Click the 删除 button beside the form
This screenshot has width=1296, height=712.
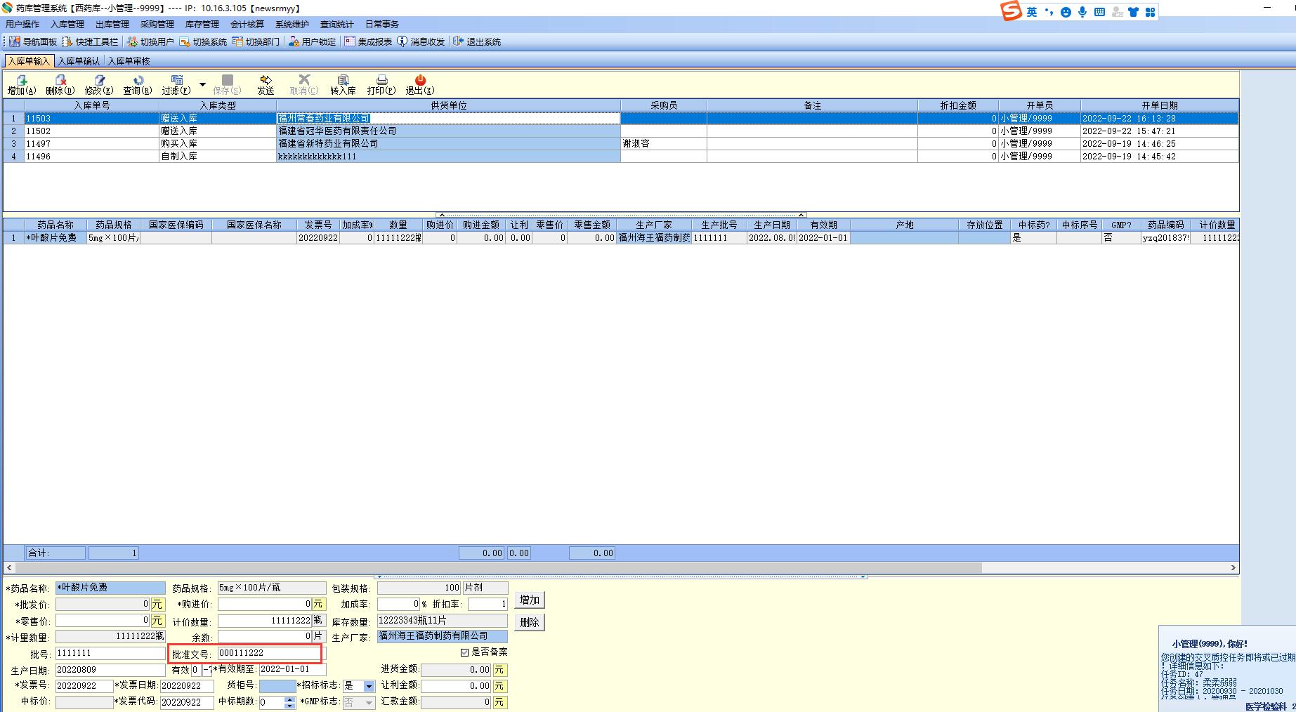[530, 622]
